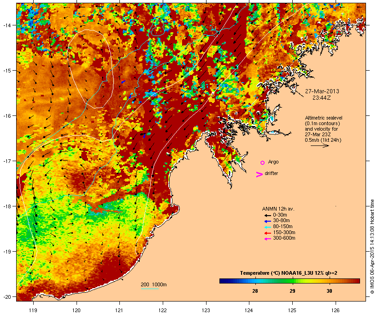Screen dimensions: 378x314
Task: Click latitude label -17 on axis
Action: tap(6, 161)
